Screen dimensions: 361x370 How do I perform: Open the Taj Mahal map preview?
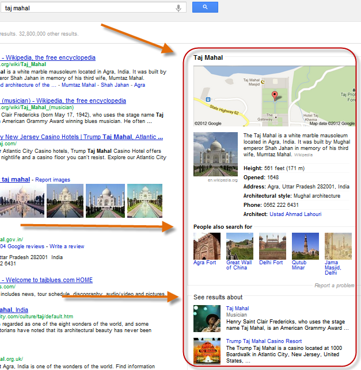tap(274, 96)
